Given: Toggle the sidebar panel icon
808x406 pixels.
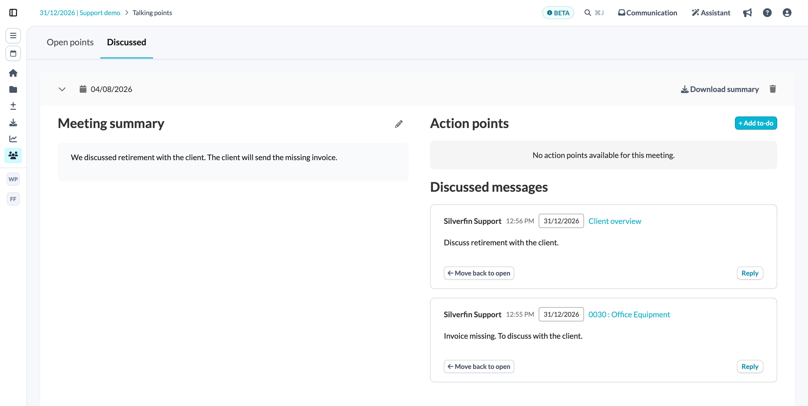Looking at the screenshot, I should coord(13,13).
